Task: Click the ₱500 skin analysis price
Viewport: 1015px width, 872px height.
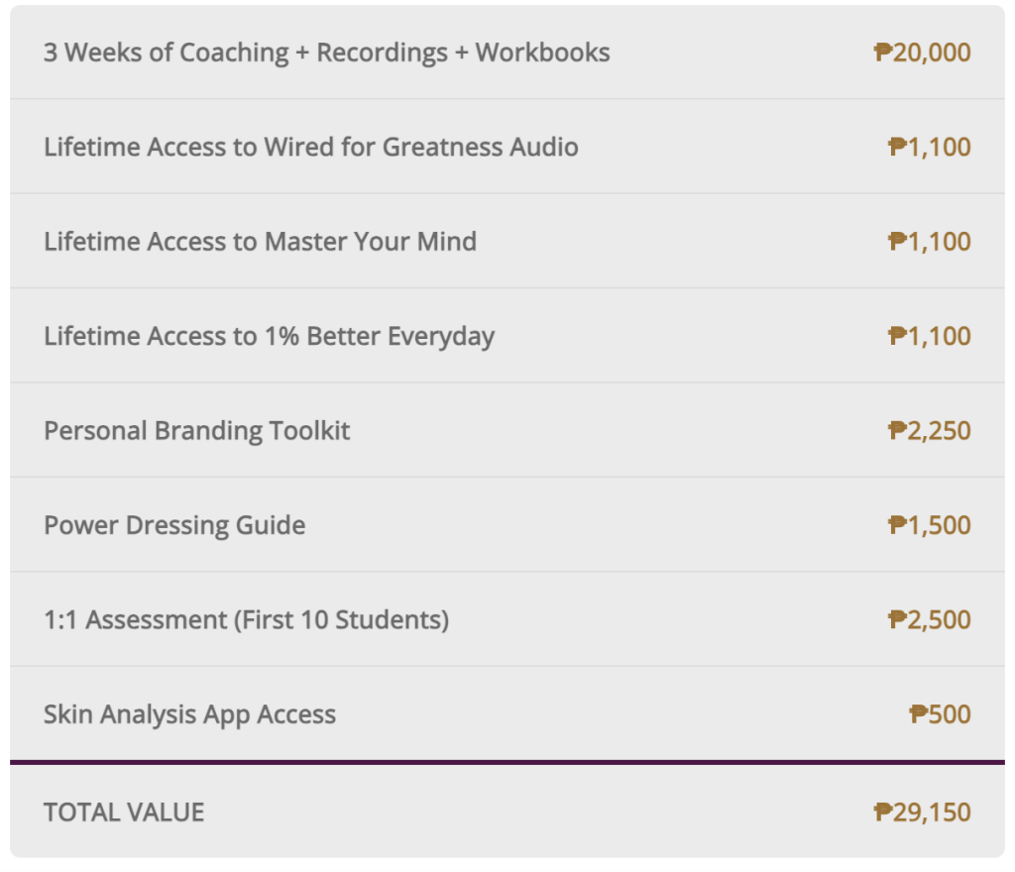Action: 940,714
